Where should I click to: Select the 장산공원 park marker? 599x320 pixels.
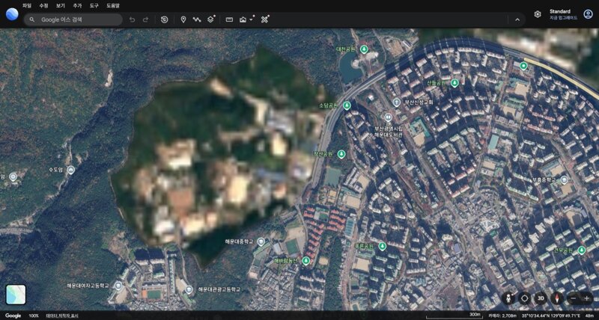(341, 154)
